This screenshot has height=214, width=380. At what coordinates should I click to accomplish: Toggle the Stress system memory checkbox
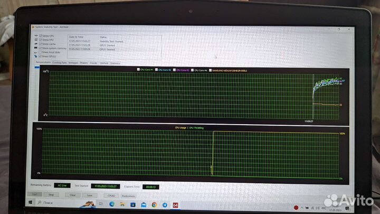(x=40, y=48)
